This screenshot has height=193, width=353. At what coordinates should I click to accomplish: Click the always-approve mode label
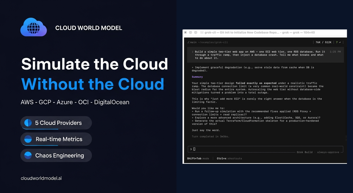click(328, 152)
